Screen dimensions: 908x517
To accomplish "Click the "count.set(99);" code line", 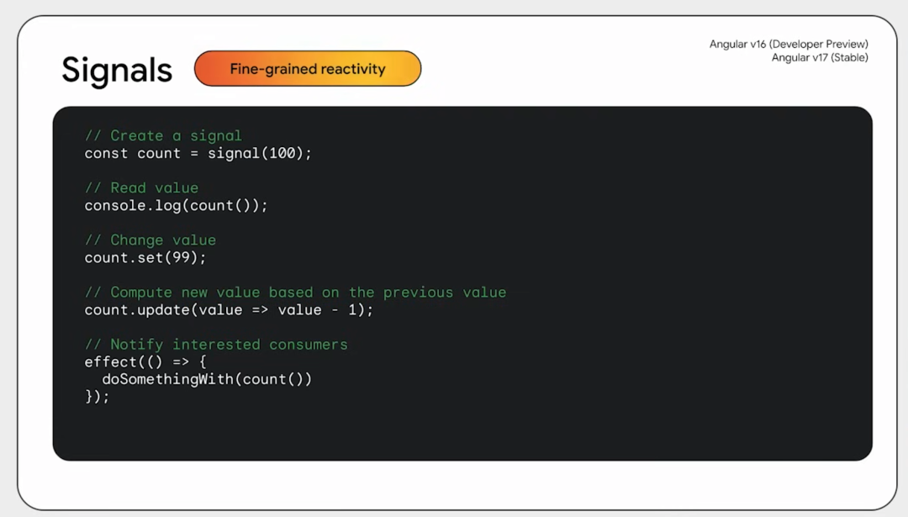I will [145, 258].
